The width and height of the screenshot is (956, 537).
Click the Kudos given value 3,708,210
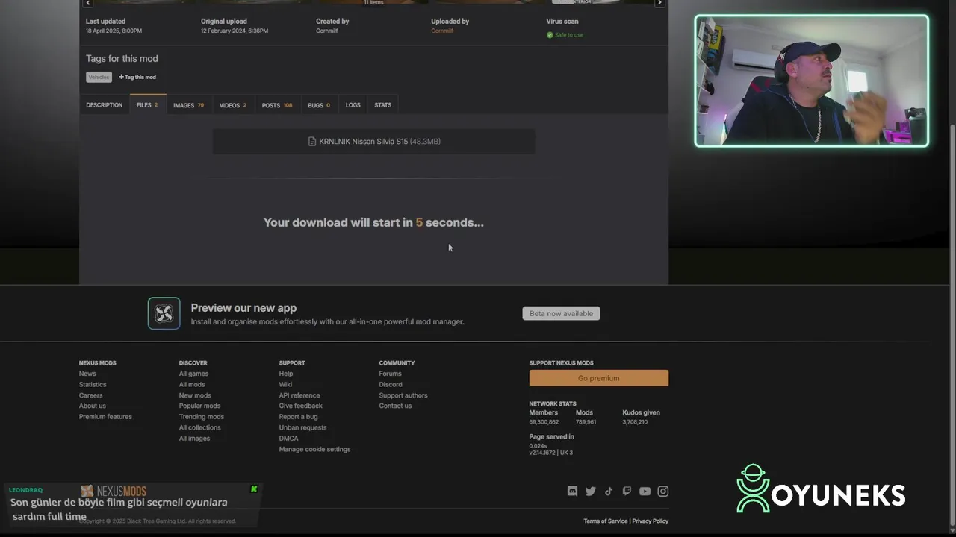click(635, 422)
